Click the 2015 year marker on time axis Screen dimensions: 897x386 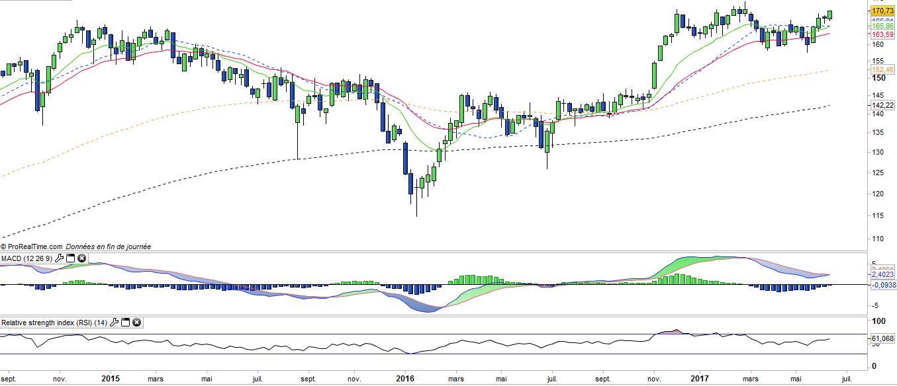tap(109, 379)
